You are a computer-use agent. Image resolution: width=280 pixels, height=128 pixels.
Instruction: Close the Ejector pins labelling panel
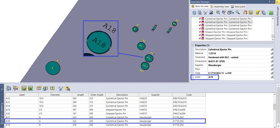[x=2, y=86]
